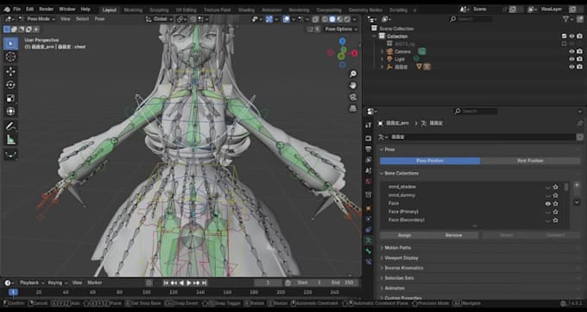Click the blue Z axis gizmo ball
This screenshot has height=312, width=587.
tap(342, 41)
